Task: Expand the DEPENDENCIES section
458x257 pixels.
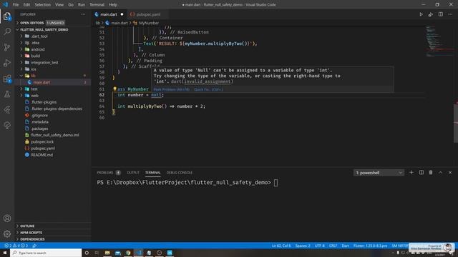Action: pyautogui.click(x=32, y=239)
